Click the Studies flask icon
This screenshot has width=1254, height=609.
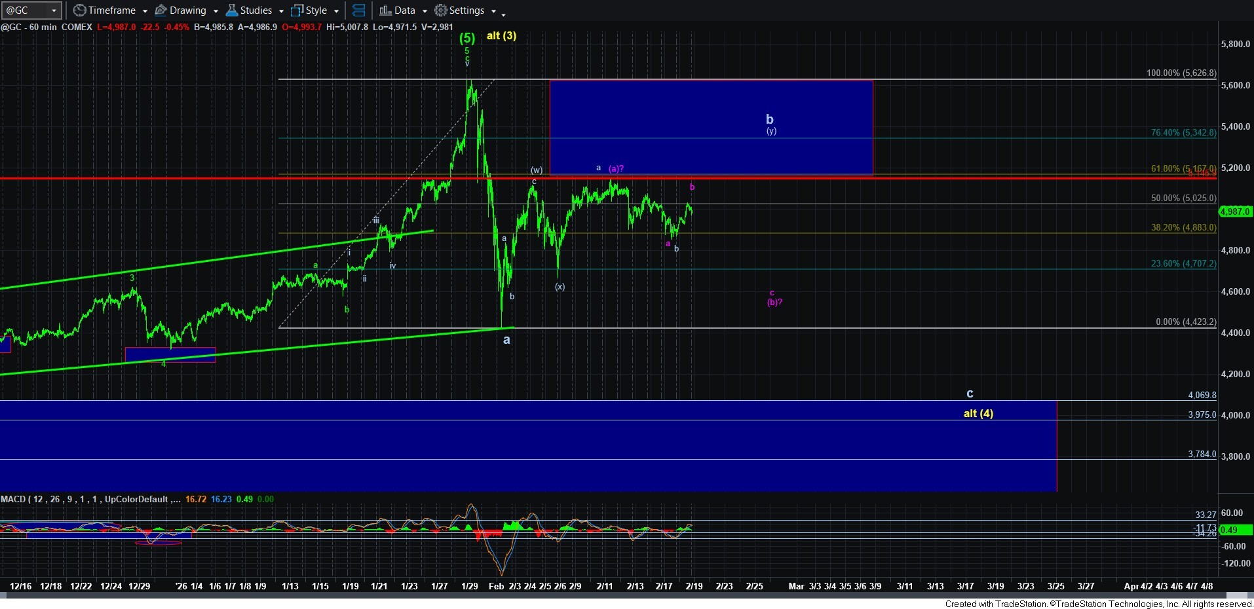pos(232,10)
